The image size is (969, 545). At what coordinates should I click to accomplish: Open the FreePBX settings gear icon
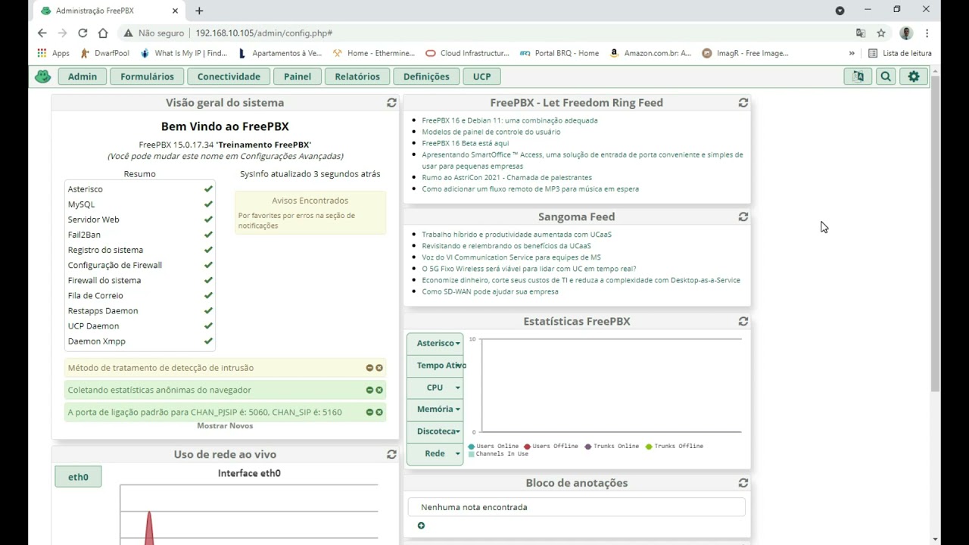pos(914,76)
